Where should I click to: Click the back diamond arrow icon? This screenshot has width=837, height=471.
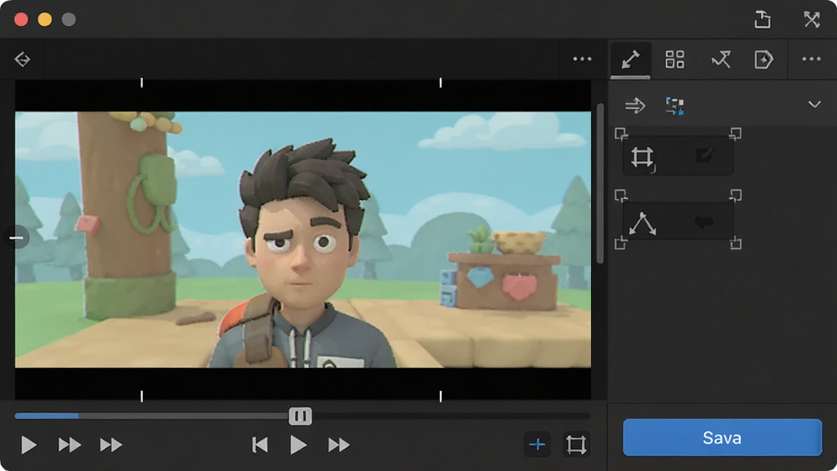click(x=22, y=59)
